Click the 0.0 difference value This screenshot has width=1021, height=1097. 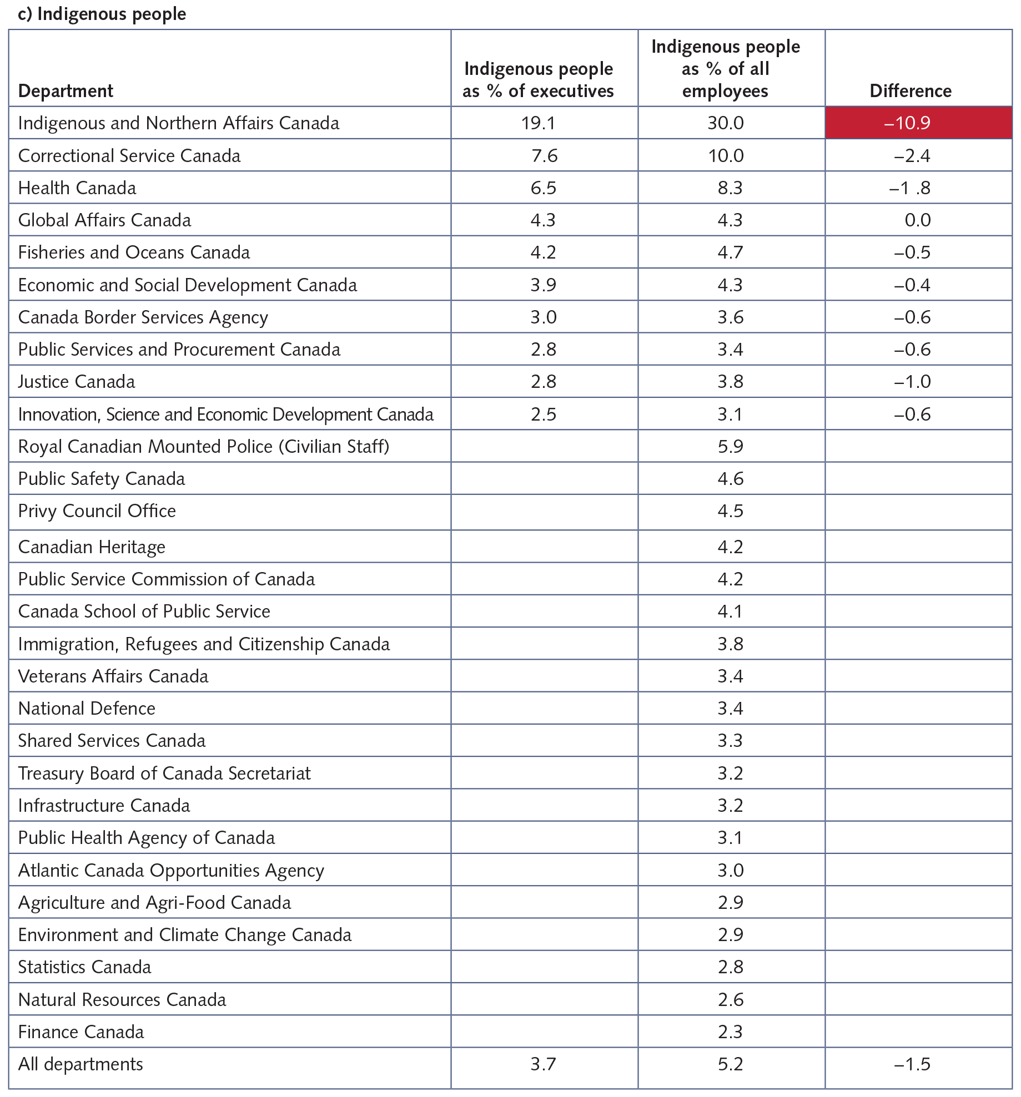coord(918,220)
